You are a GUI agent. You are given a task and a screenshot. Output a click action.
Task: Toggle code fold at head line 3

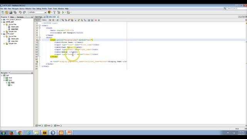coord(39,28)
